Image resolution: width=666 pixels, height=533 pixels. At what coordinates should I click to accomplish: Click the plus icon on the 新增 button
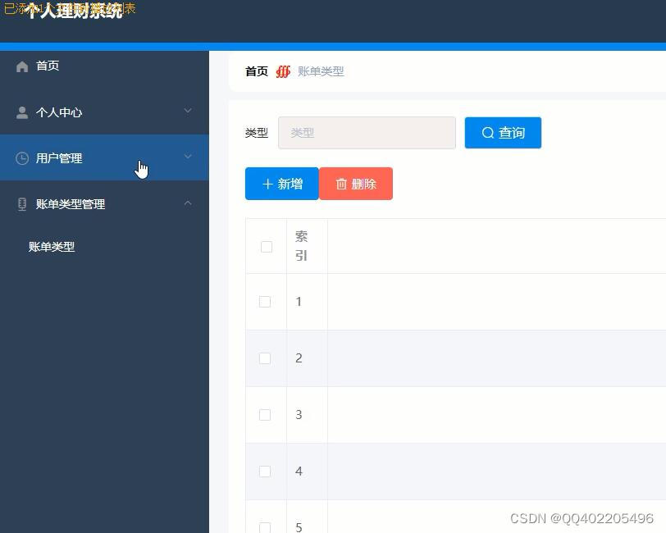pyautogui.click(x=267, y=184)
